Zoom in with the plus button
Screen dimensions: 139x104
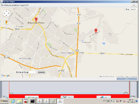point(6,27)
